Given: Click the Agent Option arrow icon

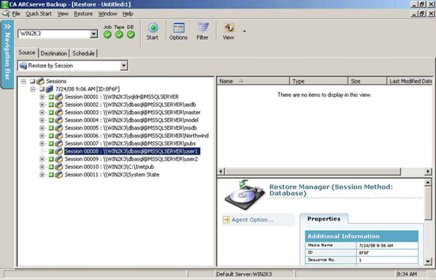Looking at the screenshot, I should (227, 220).
